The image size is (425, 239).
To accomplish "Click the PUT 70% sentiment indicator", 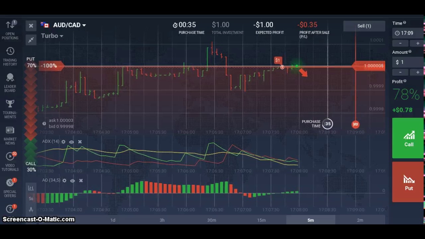I will coord(31,62).
